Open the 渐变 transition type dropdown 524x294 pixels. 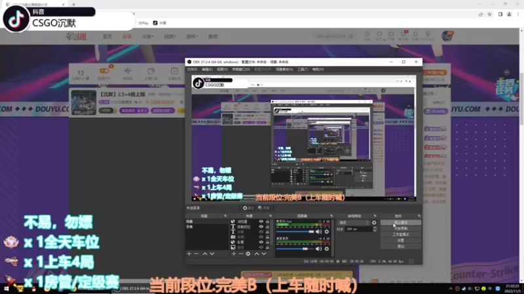[x=354, y=223]
